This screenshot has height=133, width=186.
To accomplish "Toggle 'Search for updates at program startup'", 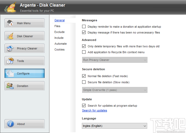I will tap(84, 106).
